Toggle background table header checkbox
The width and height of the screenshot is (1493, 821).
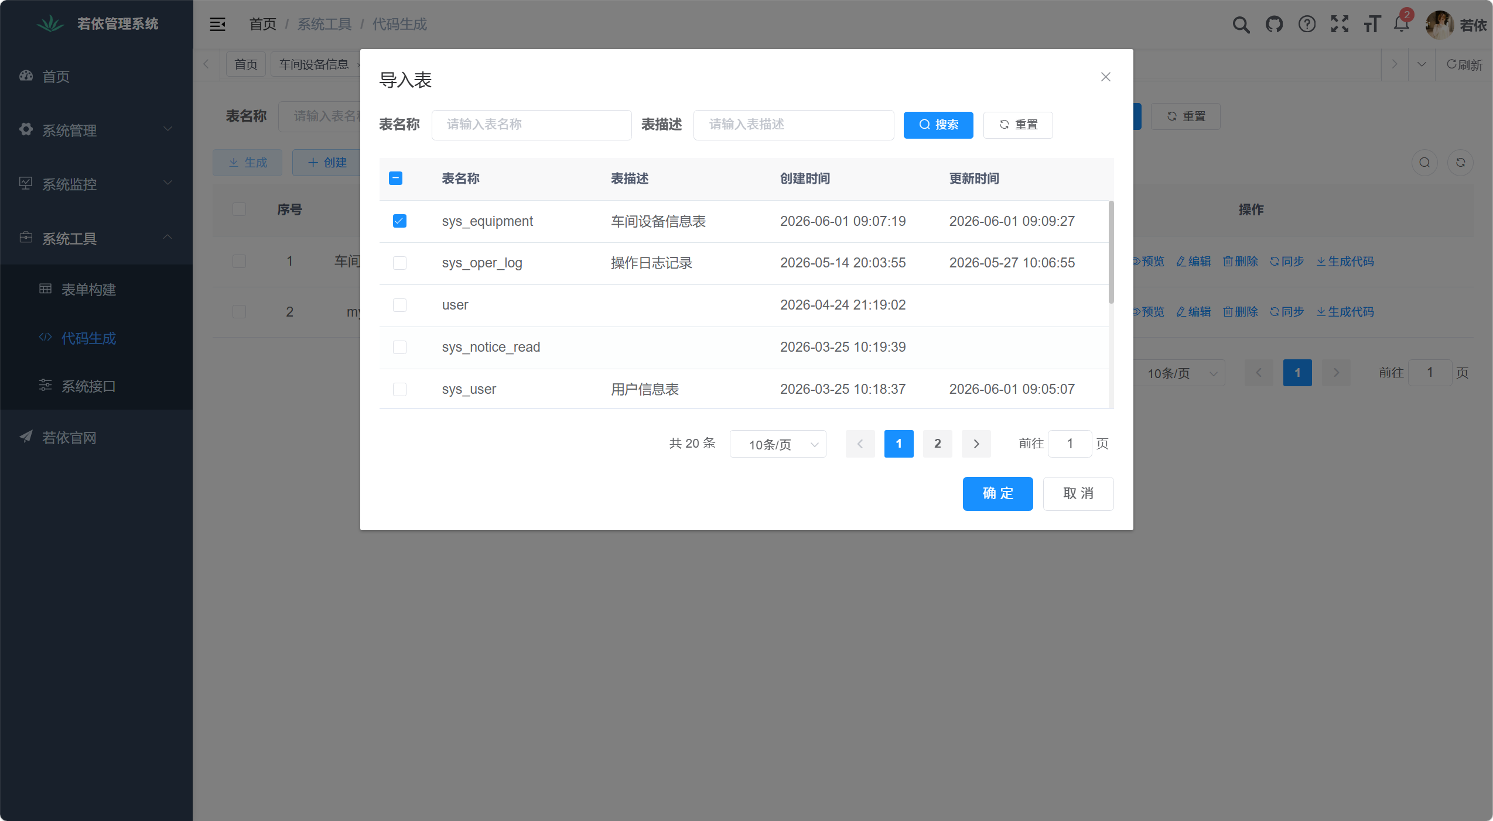[239, 209]
